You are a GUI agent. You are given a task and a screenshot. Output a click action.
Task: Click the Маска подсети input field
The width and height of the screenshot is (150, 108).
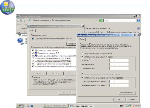pos(119,65)
